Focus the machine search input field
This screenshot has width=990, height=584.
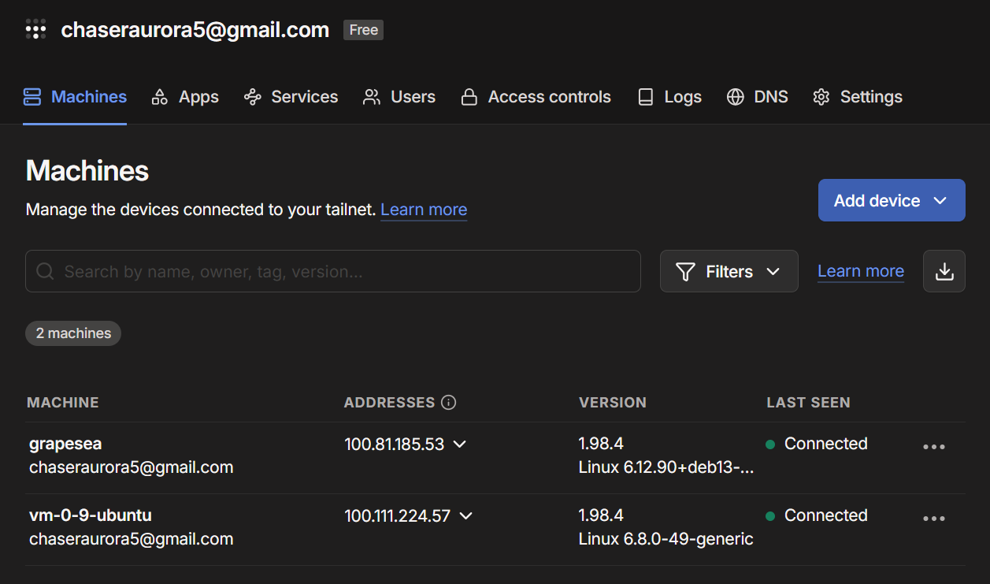click(x=333, y=271)
